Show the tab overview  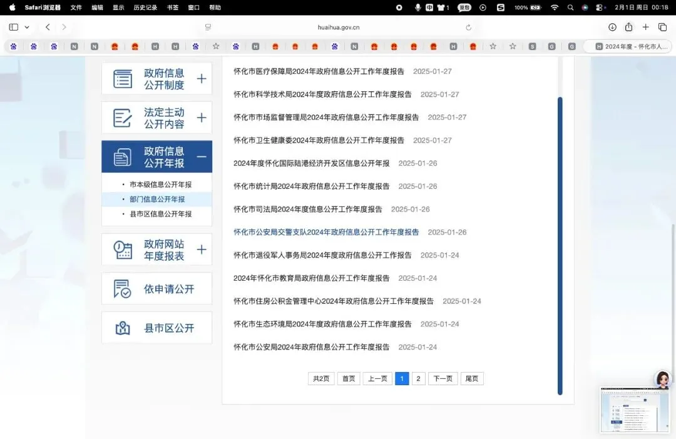[x=663, y=27]
